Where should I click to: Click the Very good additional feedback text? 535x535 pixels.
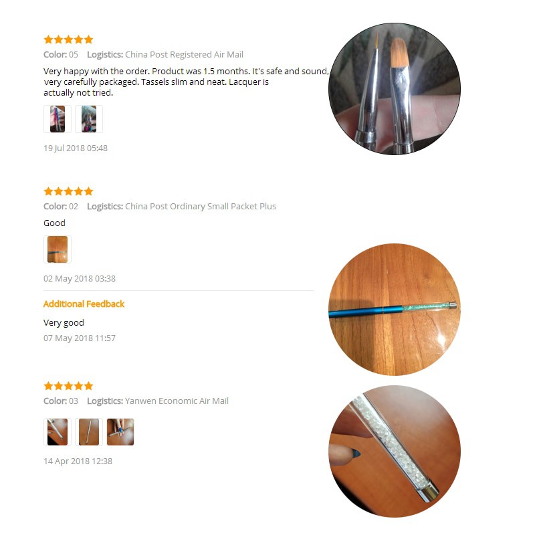(64, 323)
